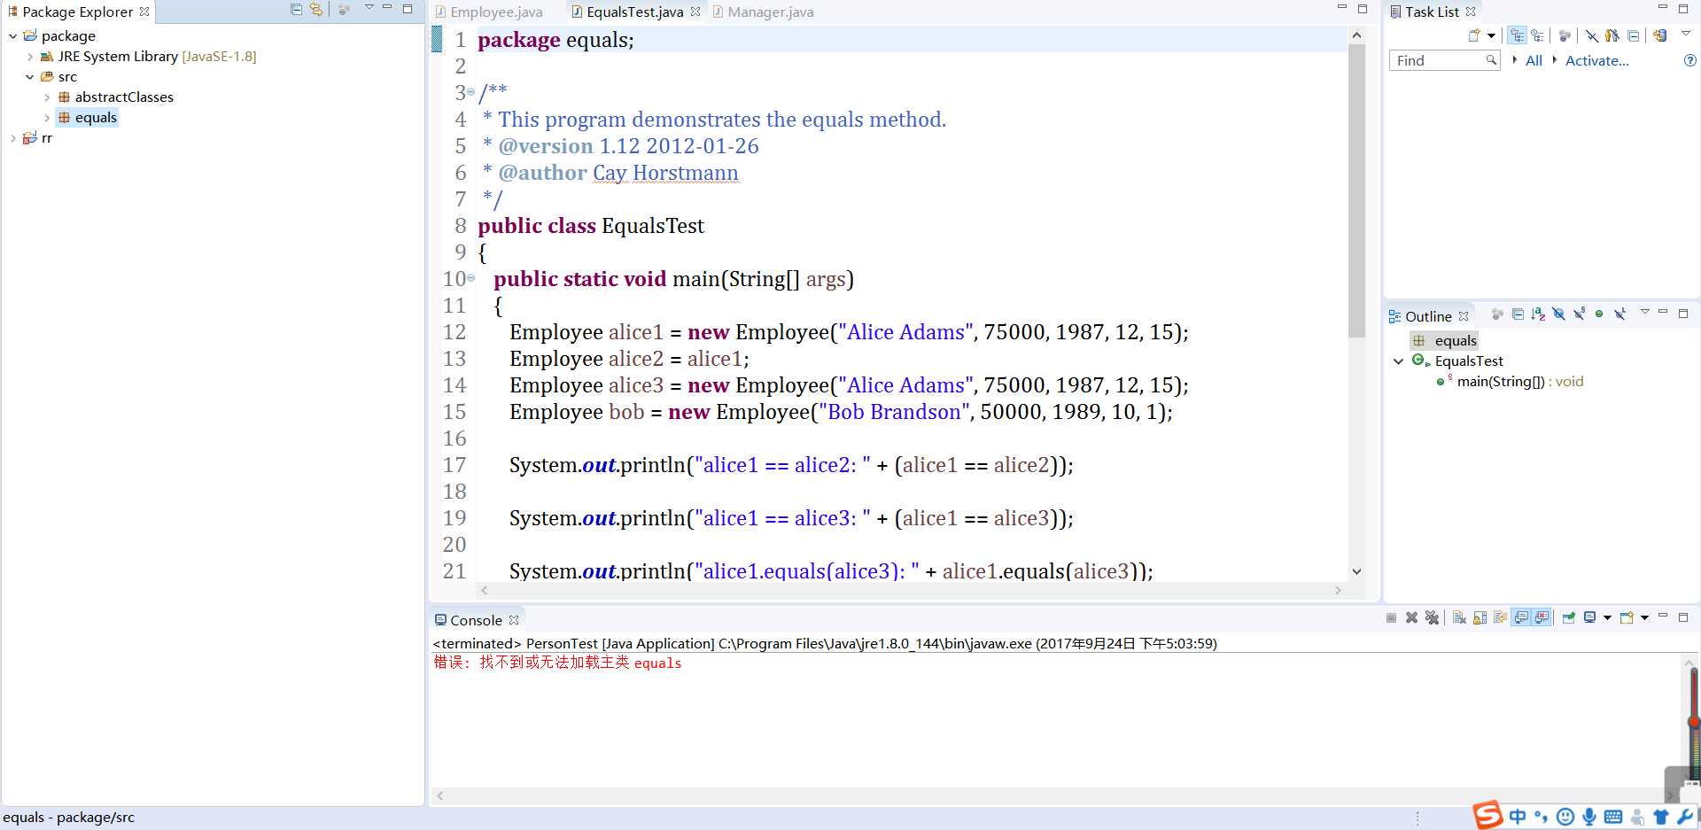Click Focus on Active Task in Outline
The image size is (1701, 830).
tap(1497, 314)
